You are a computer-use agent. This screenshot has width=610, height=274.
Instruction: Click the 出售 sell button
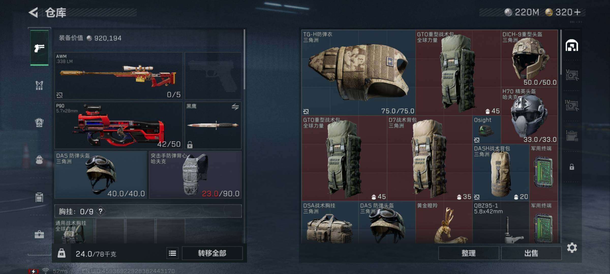531,253
